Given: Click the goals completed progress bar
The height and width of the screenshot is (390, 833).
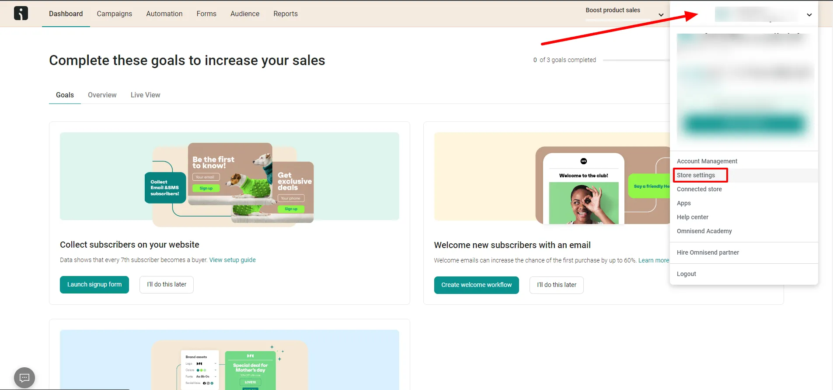Looking at the screenshot, I should pyautogui.click(x=636, y=60).
